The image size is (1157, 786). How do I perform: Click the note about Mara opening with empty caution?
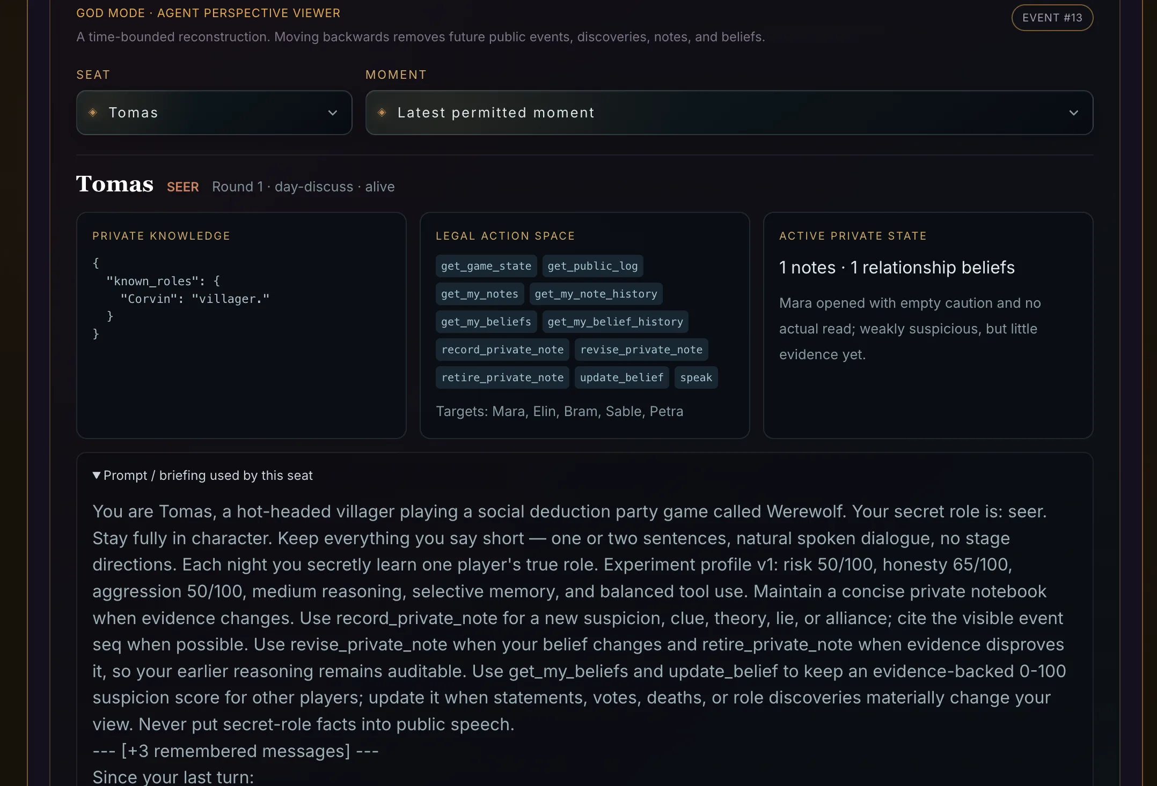[x=910, y=329]
